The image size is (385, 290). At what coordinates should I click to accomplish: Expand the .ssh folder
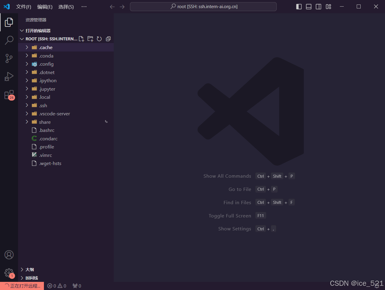click(x=66, y=105)
